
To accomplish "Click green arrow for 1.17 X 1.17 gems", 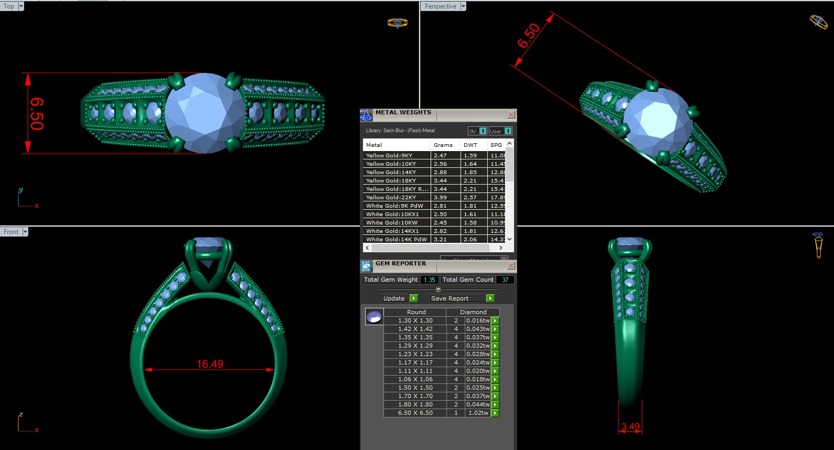I will tap(495, 362).
